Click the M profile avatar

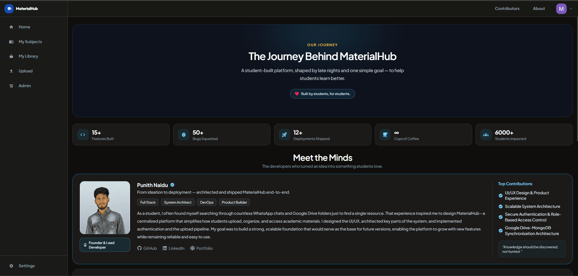coord(561,9)
